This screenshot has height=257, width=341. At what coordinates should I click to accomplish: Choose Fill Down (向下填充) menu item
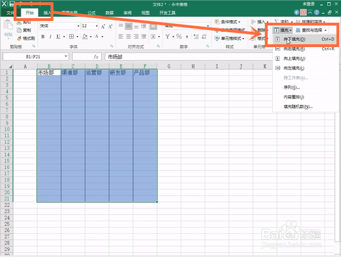(305, 39)
